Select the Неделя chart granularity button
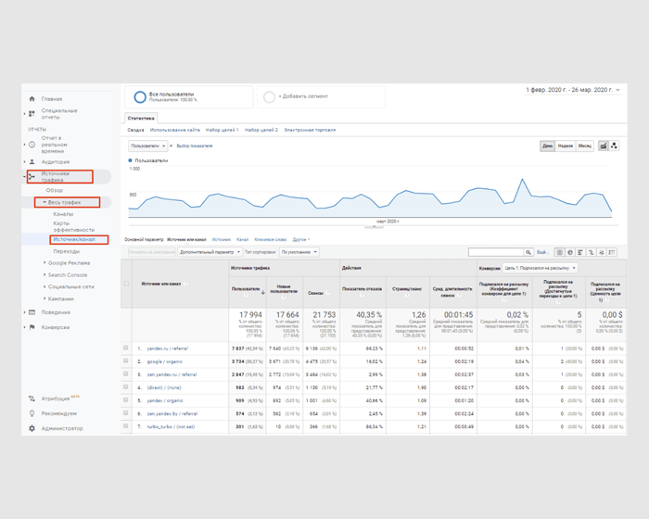This screenshot has height=519, width=649. tap(565, 146)
